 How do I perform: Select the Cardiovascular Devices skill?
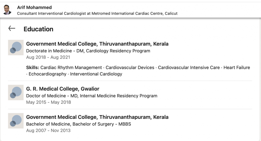(130, 67)
